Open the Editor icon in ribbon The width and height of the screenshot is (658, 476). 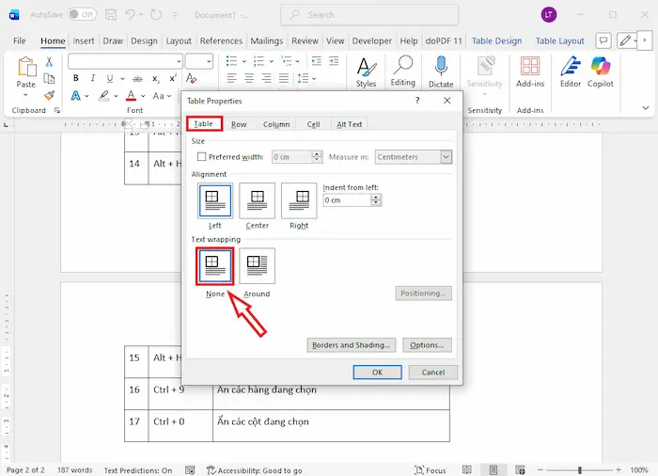click(571, 67)
